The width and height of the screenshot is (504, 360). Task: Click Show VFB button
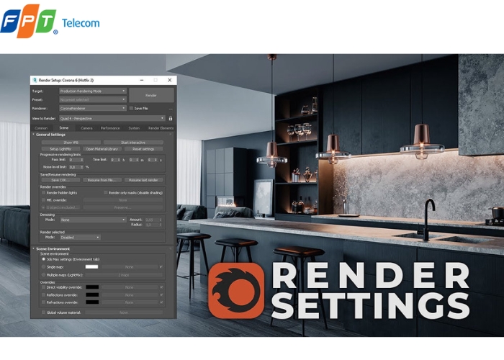[71, 143]
